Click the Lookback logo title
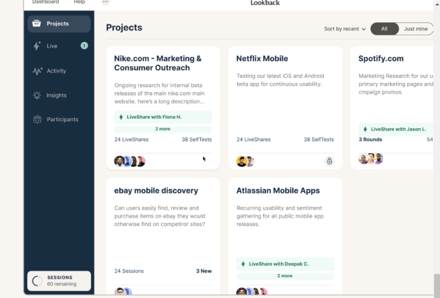 [265, 3]
